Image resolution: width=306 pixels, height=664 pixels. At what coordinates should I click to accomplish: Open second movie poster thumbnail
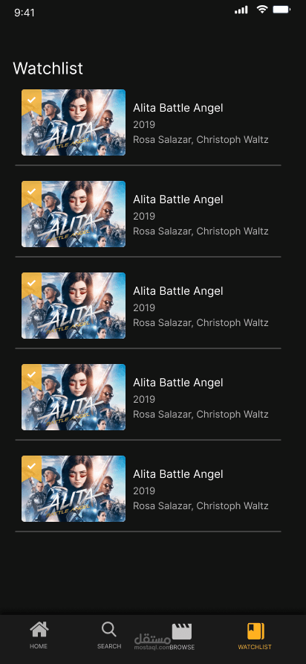(x=74, y=214)
